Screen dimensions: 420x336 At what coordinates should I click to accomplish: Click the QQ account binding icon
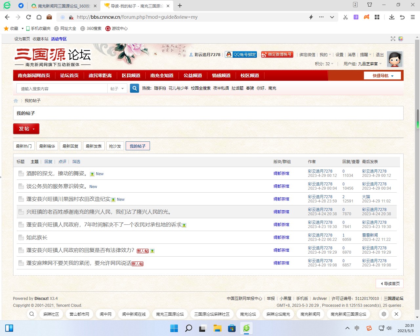[x=241, y=54]
